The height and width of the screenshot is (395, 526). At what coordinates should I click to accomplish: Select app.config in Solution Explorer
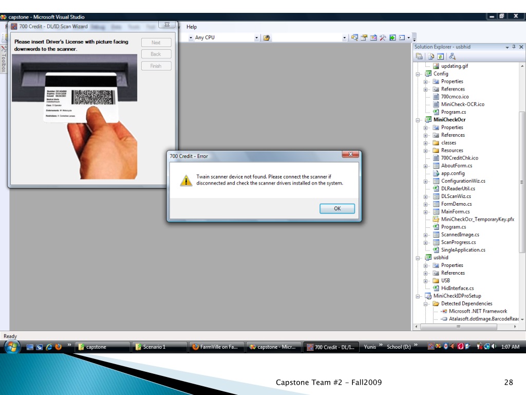tap(453, 173)
